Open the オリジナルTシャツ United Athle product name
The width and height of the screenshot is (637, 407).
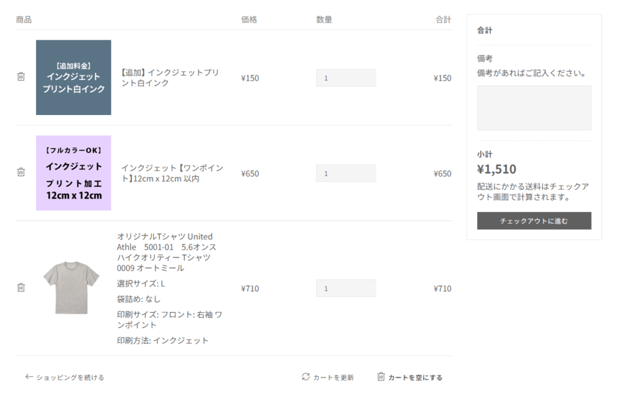[x=167, y=252]
